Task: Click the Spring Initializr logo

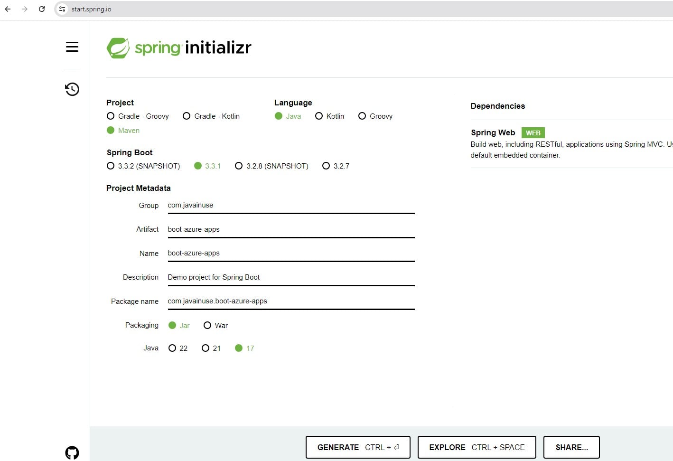Action: point(179,48)
